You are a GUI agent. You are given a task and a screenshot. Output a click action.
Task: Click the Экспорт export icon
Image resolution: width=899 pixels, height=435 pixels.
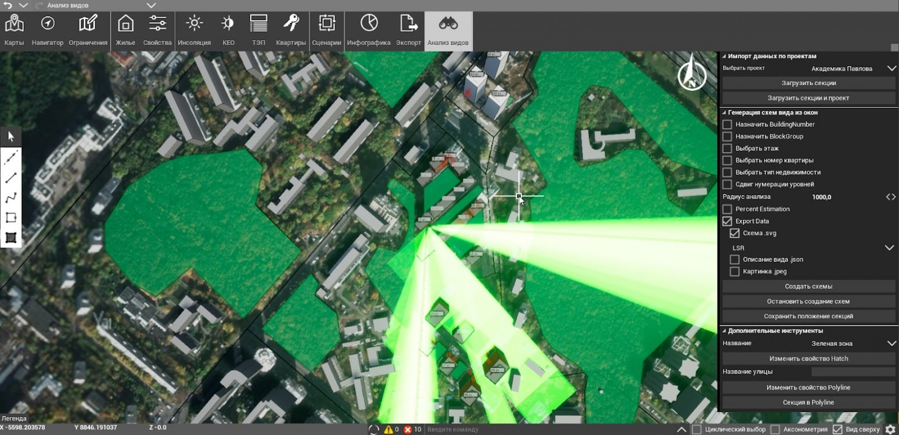pos(409,30)
